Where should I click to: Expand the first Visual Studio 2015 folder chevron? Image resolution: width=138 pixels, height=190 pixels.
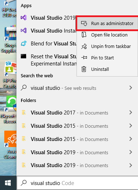130,126
